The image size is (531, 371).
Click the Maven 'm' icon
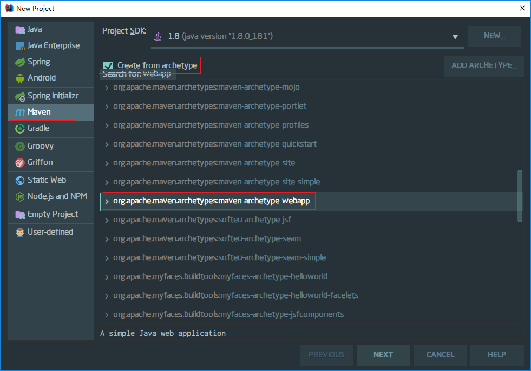[x=20, y=112]
